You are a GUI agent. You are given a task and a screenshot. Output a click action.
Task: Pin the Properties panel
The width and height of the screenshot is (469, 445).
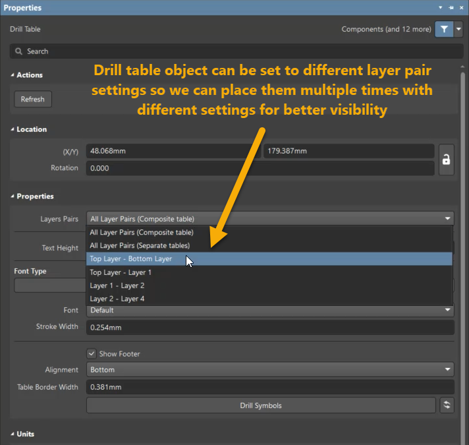click(x=451, y=7)
